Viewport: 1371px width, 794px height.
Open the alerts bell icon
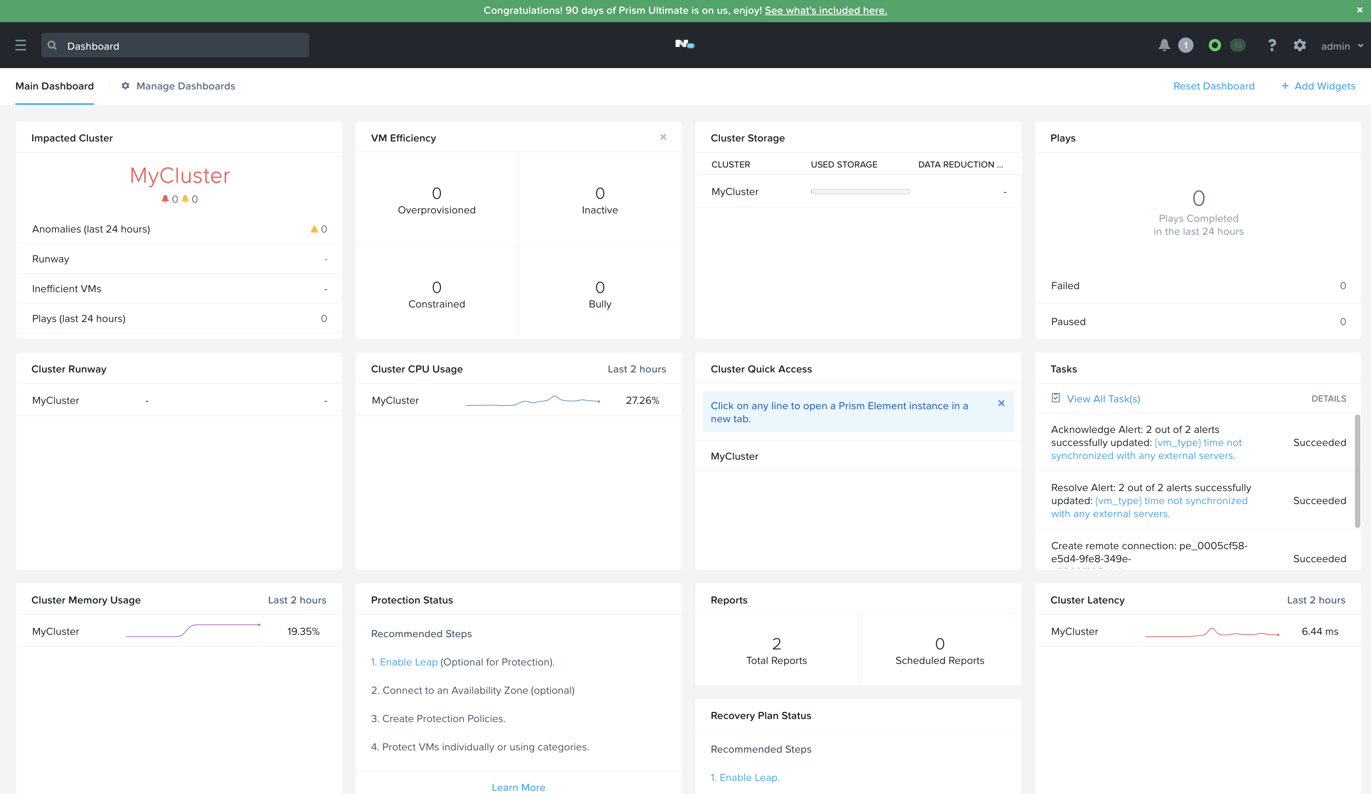[1164, 45]
